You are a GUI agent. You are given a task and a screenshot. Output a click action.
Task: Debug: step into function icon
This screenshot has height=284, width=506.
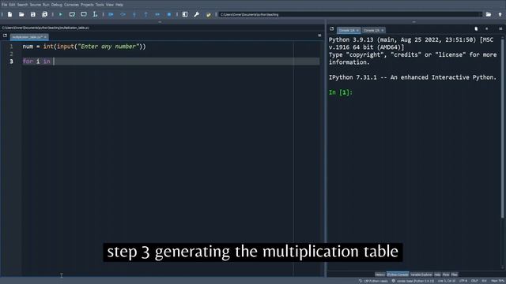134,14
